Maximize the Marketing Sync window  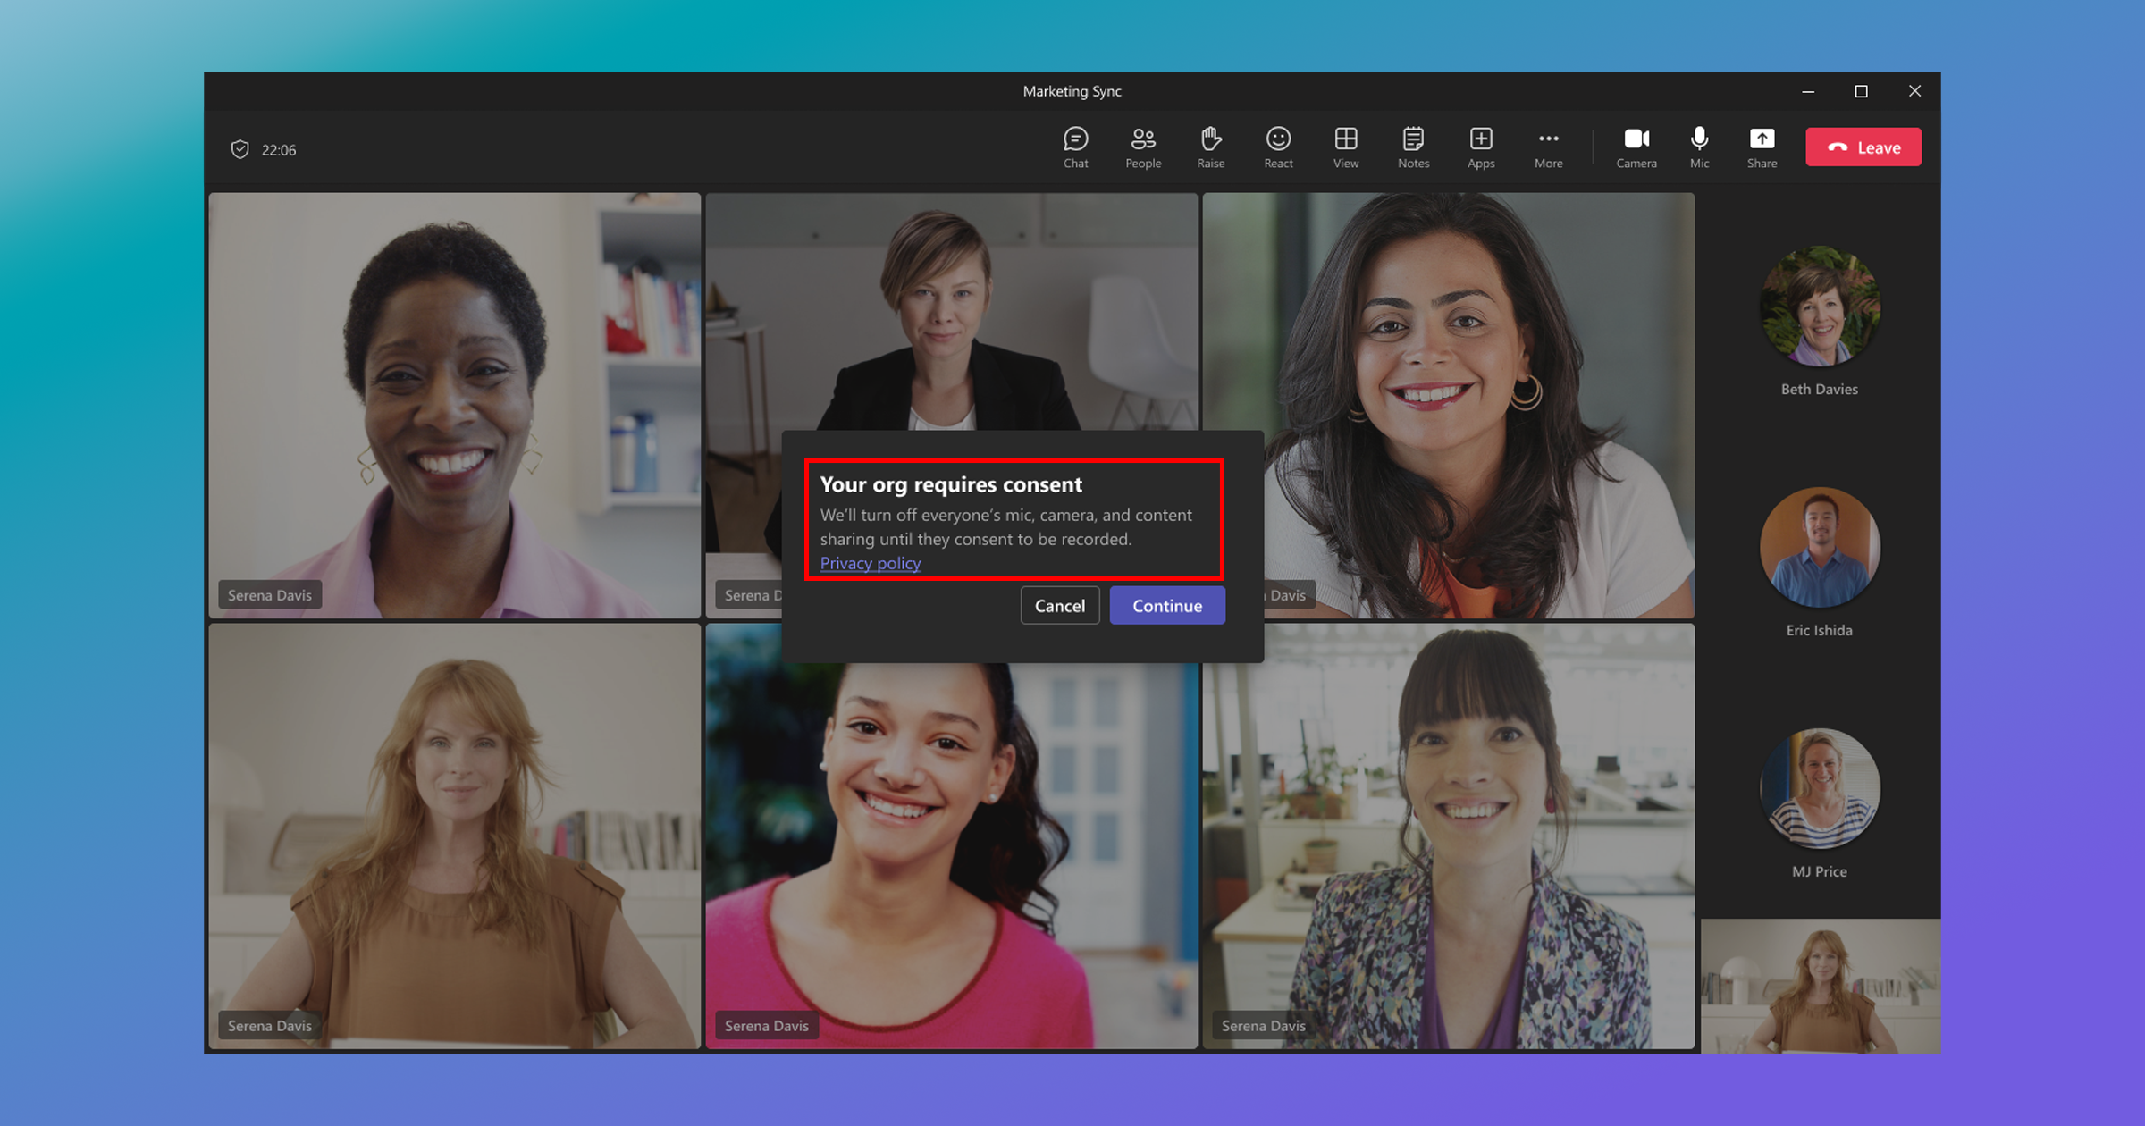coord(1861,91)
